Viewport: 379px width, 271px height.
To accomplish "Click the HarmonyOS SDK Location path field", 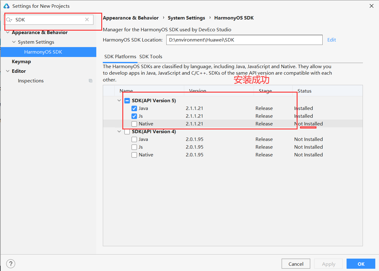I will point(245,40).
